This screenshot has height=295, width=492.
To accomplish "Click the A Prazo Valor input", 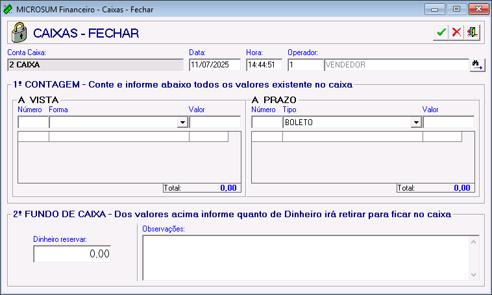I will pos(449,123).
